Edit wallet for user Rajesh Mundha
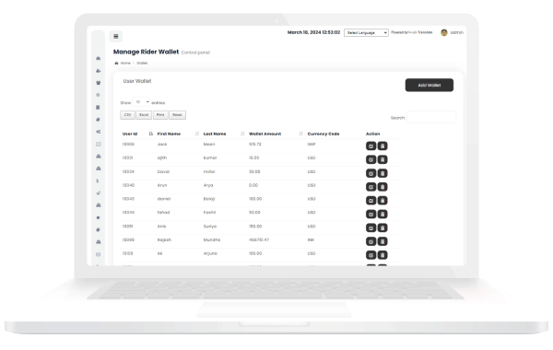553x350 pixels. [x=371, y=241]
